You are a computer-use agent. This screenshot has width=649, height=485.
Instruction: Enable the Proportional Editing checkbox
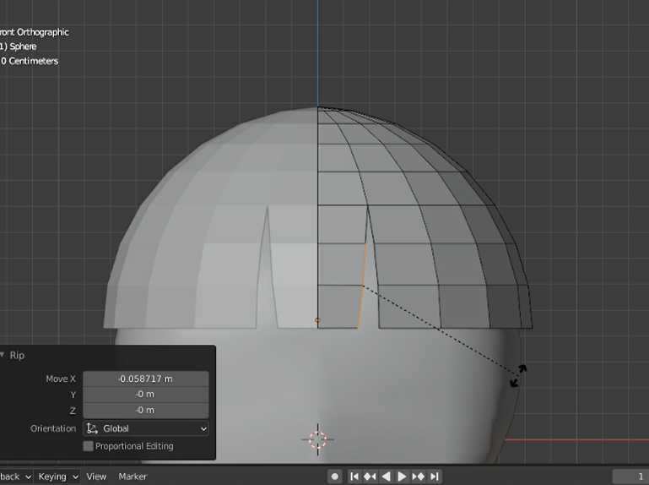click(88, 446)
